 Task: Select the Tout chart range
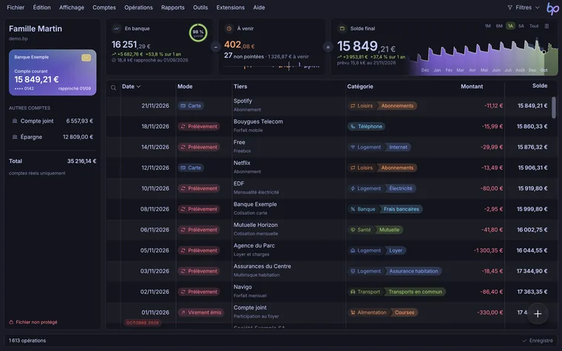coord(534,26)
